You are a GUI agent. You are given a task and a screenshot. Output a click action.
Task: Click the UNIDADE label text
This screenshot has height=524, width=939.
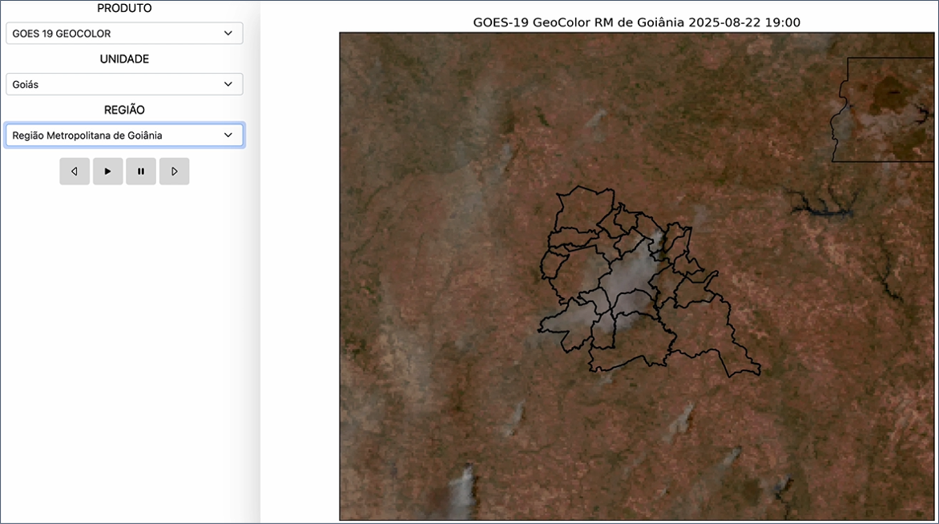(x=124, y=59)
